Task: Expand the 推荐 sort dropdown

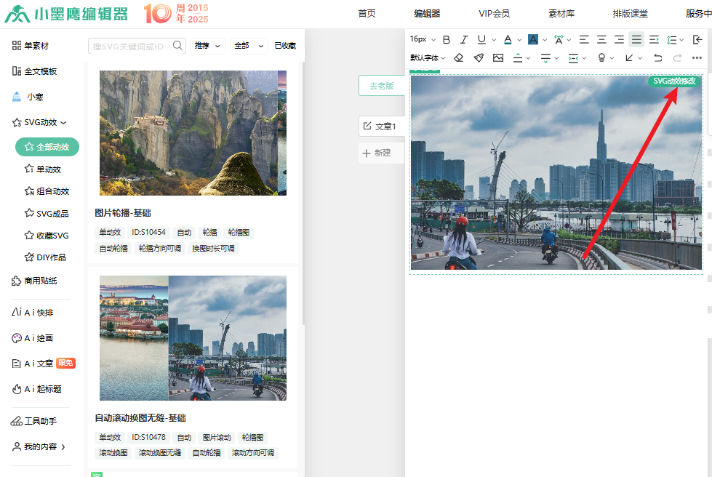Action: [208, 46]
